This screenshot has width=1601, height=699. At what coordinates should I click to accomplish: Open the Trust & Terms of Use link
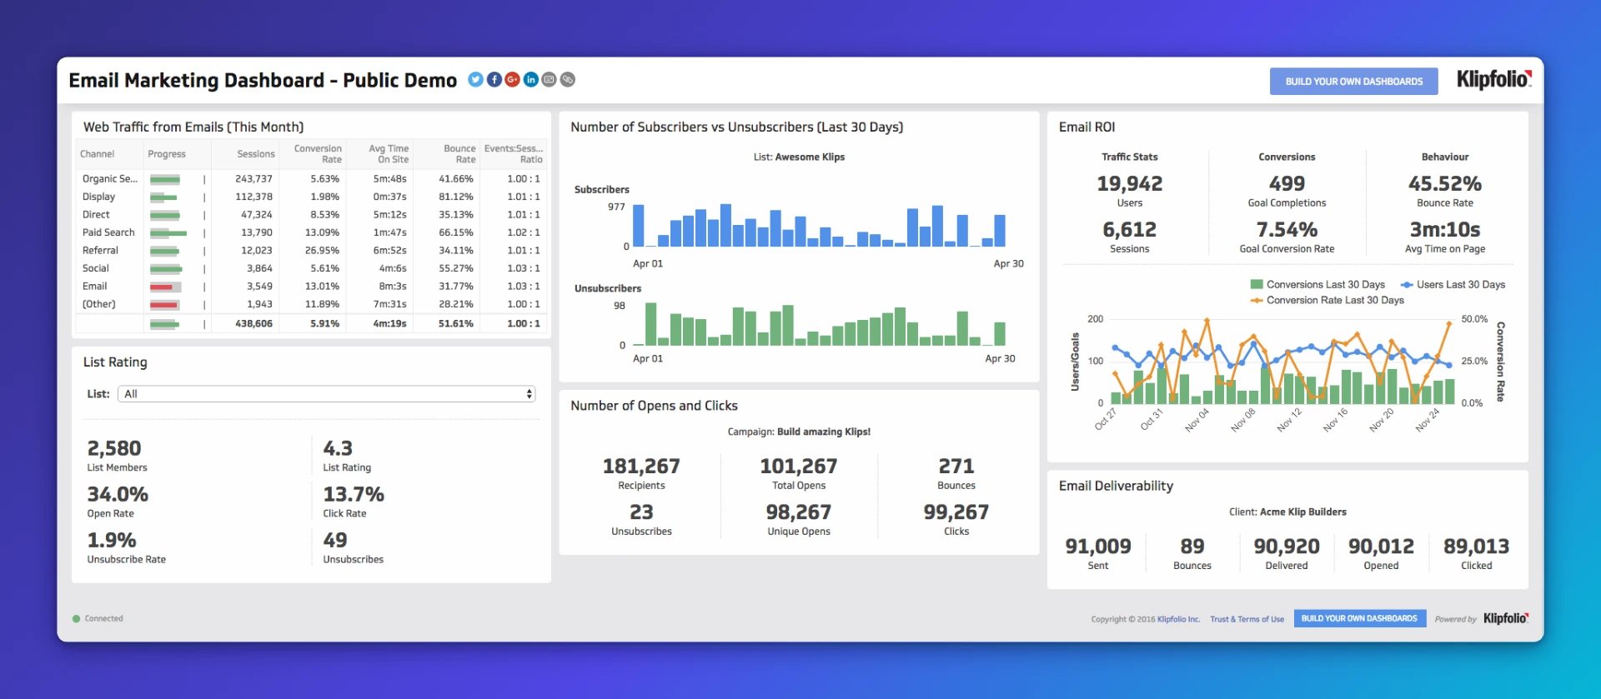coord(1247,619)
